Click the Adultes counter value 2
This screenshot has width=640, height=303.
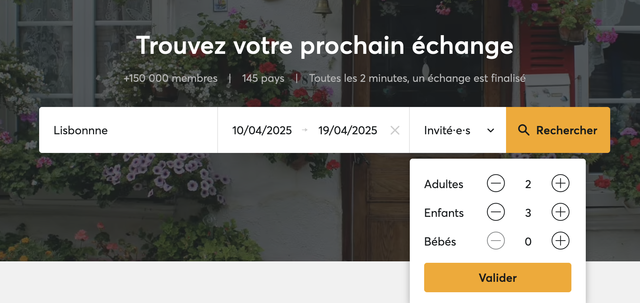click(x=528, y=184)
